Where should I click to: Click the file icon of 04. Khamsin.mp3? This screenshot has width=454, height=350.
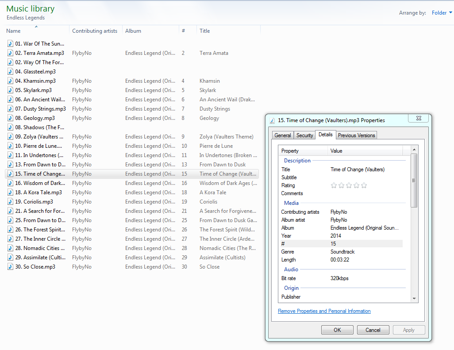(11, 81)
